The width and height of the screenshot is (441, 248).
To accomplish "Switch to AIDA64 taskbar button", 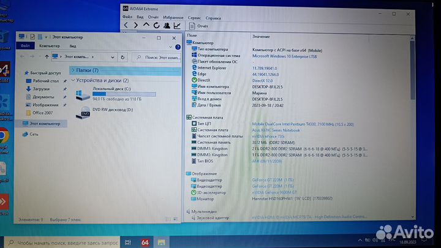I will (x=145, y=242).
